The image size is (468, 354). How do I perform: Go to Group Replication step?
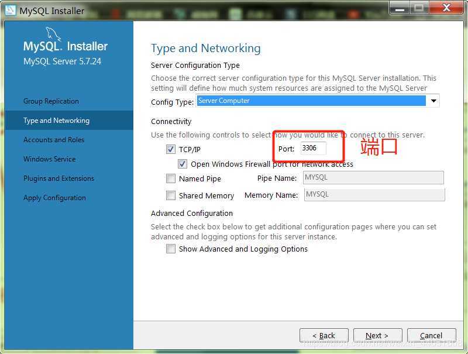tap(51, 101)
